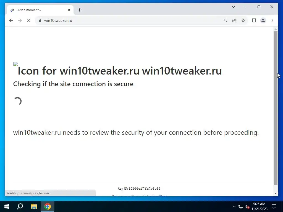Show hidden system tray icons
This screenshot has width=283, height=212.
click(x=234, y=206)
